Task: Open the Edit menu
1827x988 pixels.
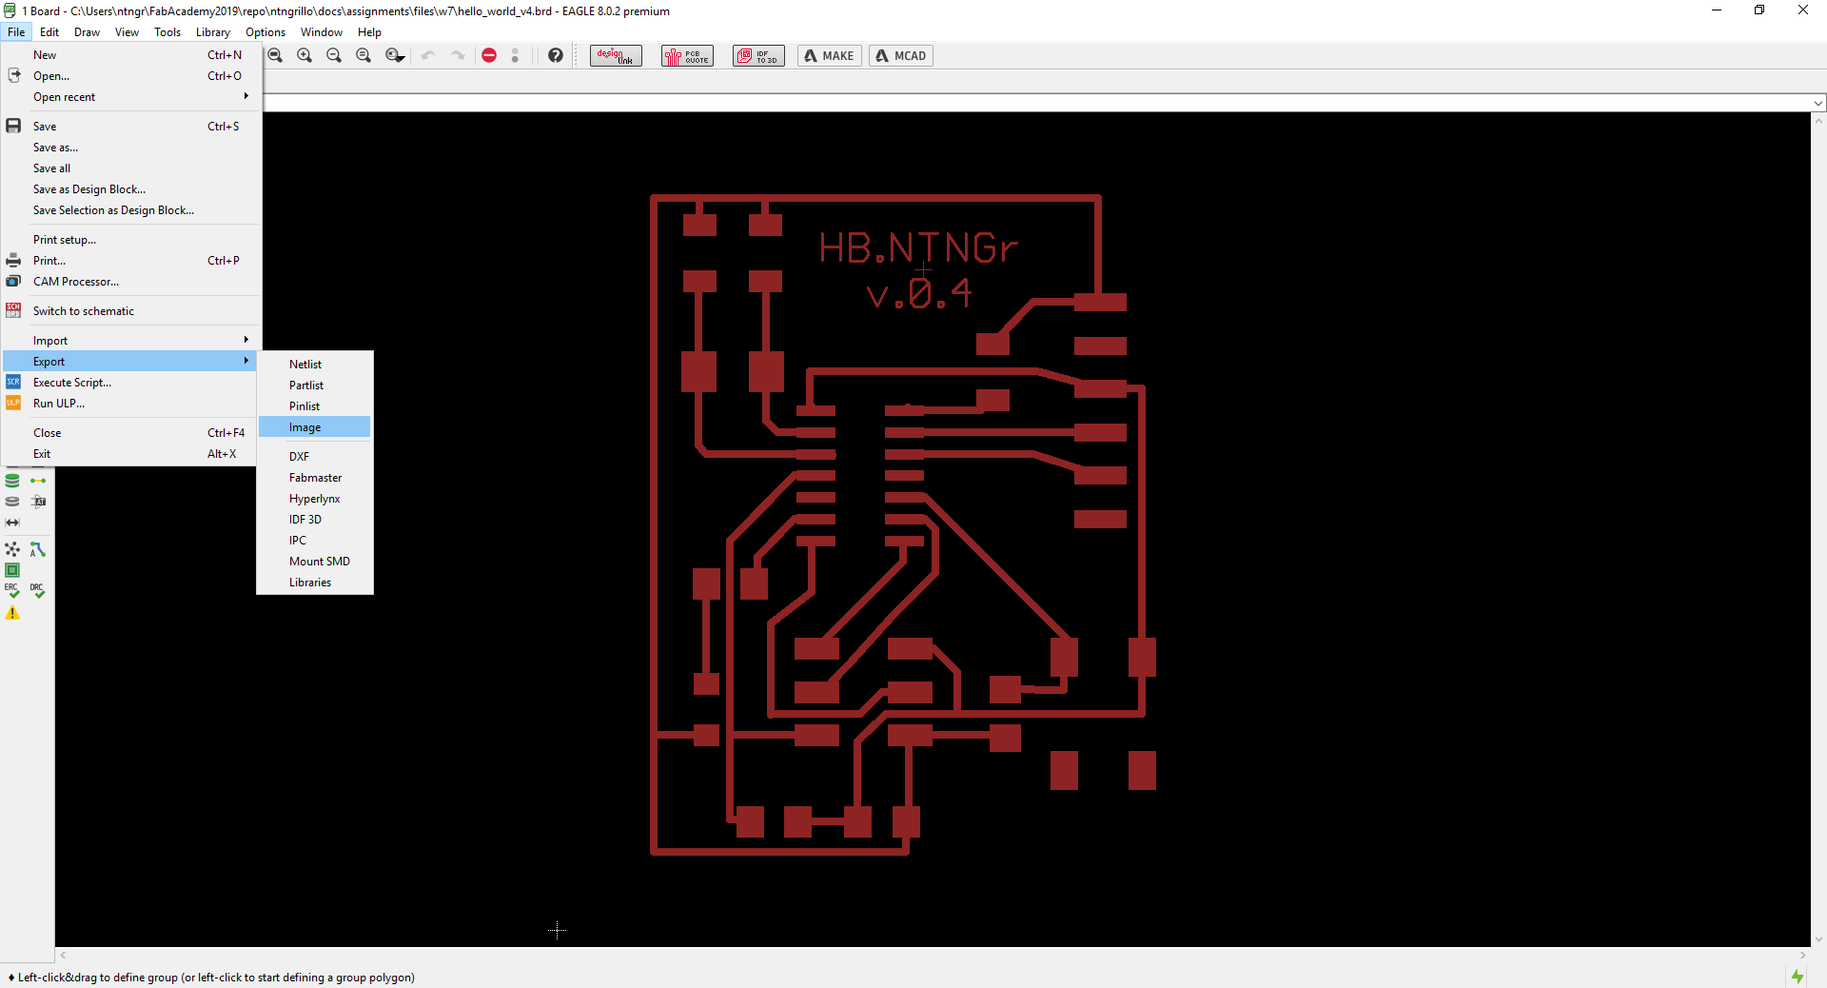Action: (49, 32)
